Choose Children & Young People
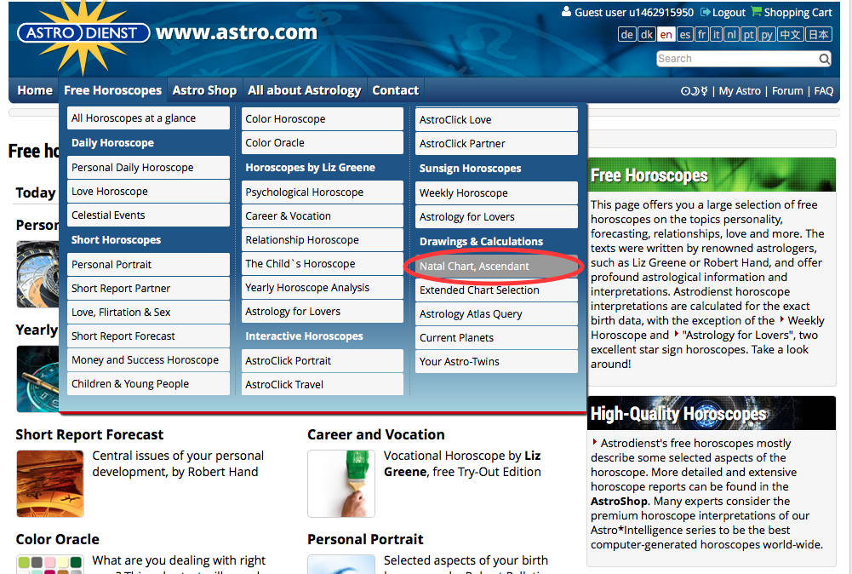Image resolution: width=852 pixels, height=574 pixels. click(x=148, y=384)
